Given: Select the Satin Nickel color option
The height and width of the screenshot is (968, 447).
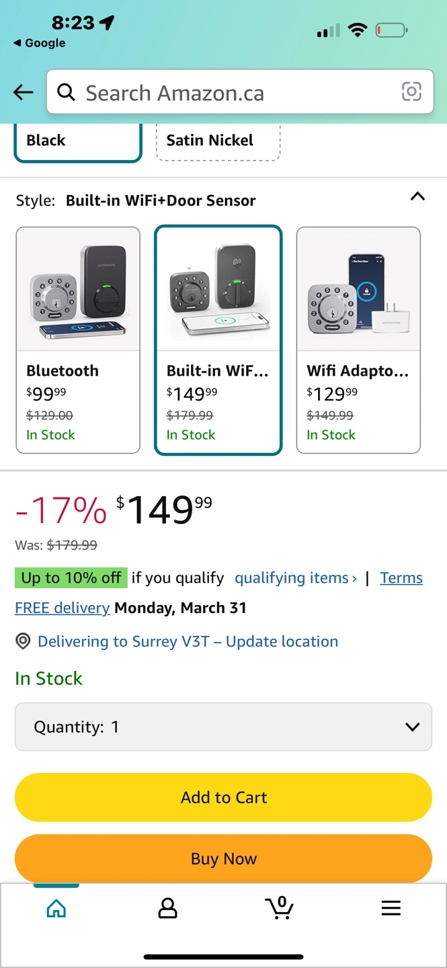Looking at the screenshot, I should point(218,141).
